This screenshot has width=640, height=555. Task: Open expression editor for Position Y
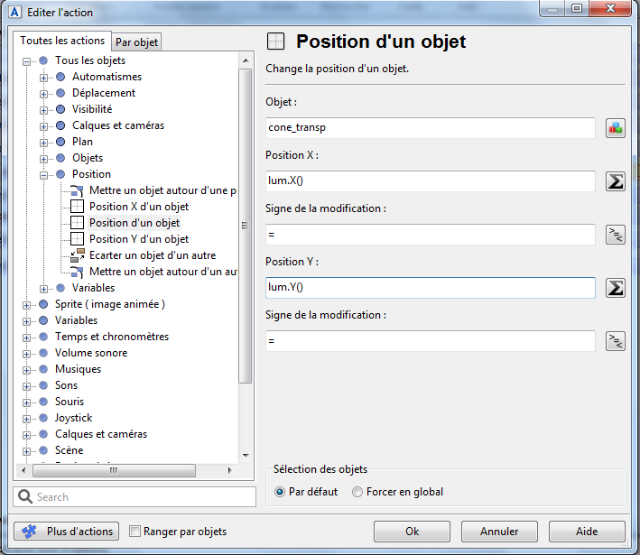point(615,288)
